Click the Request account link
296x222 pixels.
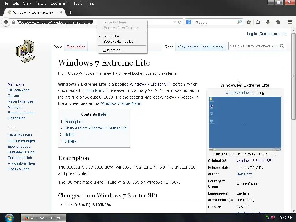pos(273,34)
